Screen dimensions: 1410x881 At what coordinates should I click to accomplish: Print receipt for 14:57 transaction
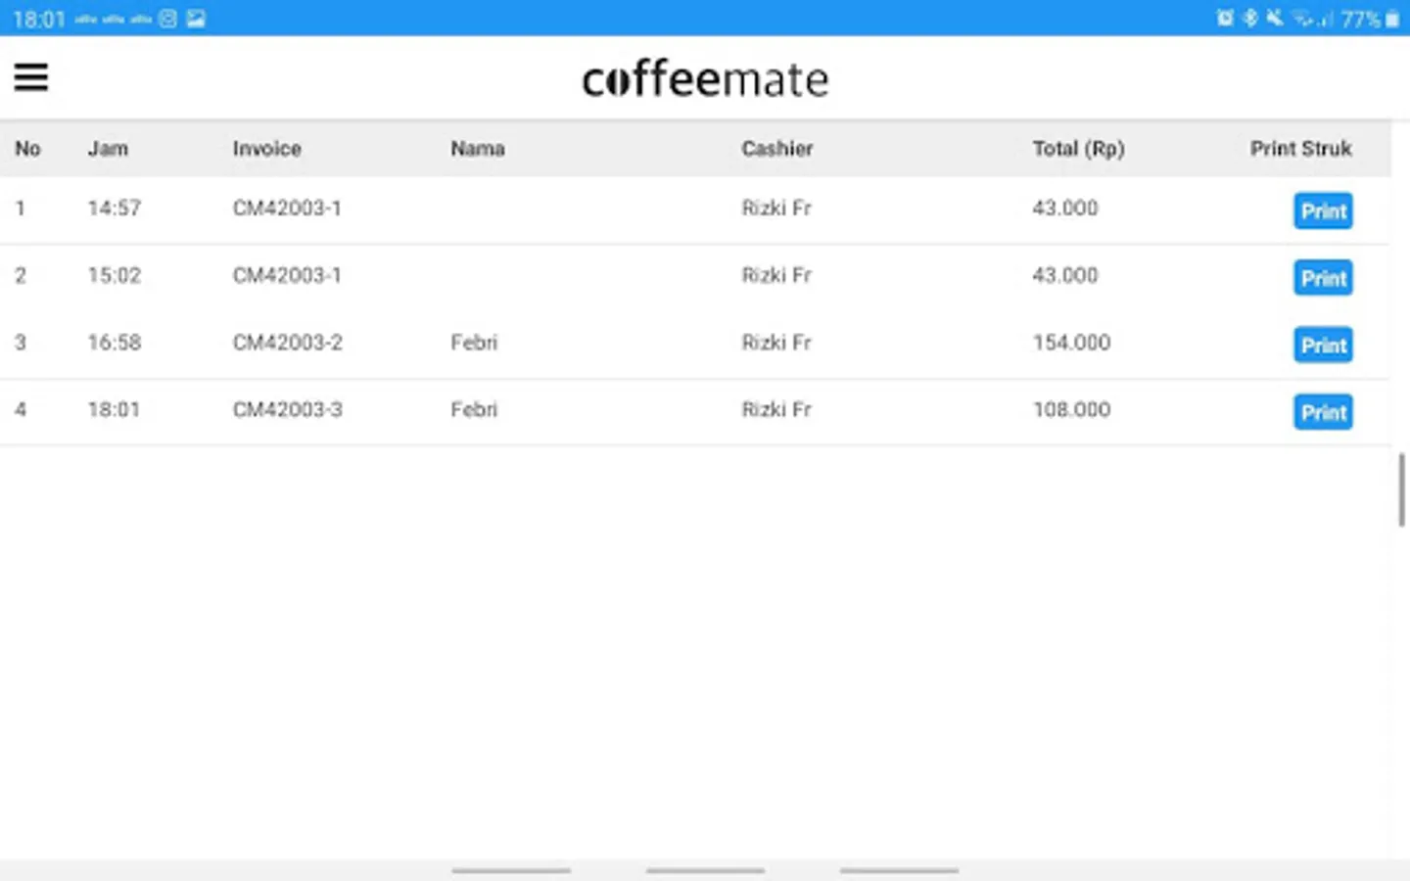click(x=1323, y=210)
